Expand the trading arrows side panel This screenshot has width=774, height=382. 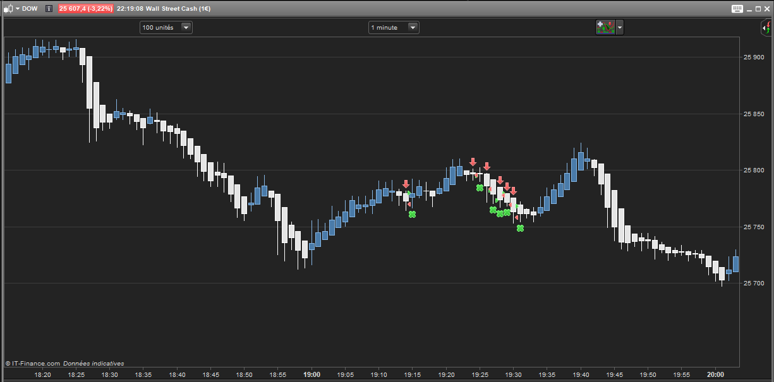tap(767, 28)
